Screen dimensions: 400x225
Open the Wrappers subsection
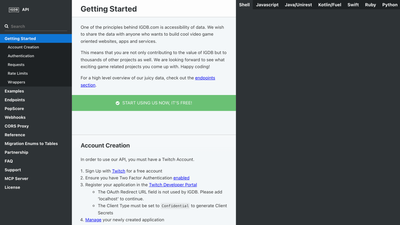(36, 82)
